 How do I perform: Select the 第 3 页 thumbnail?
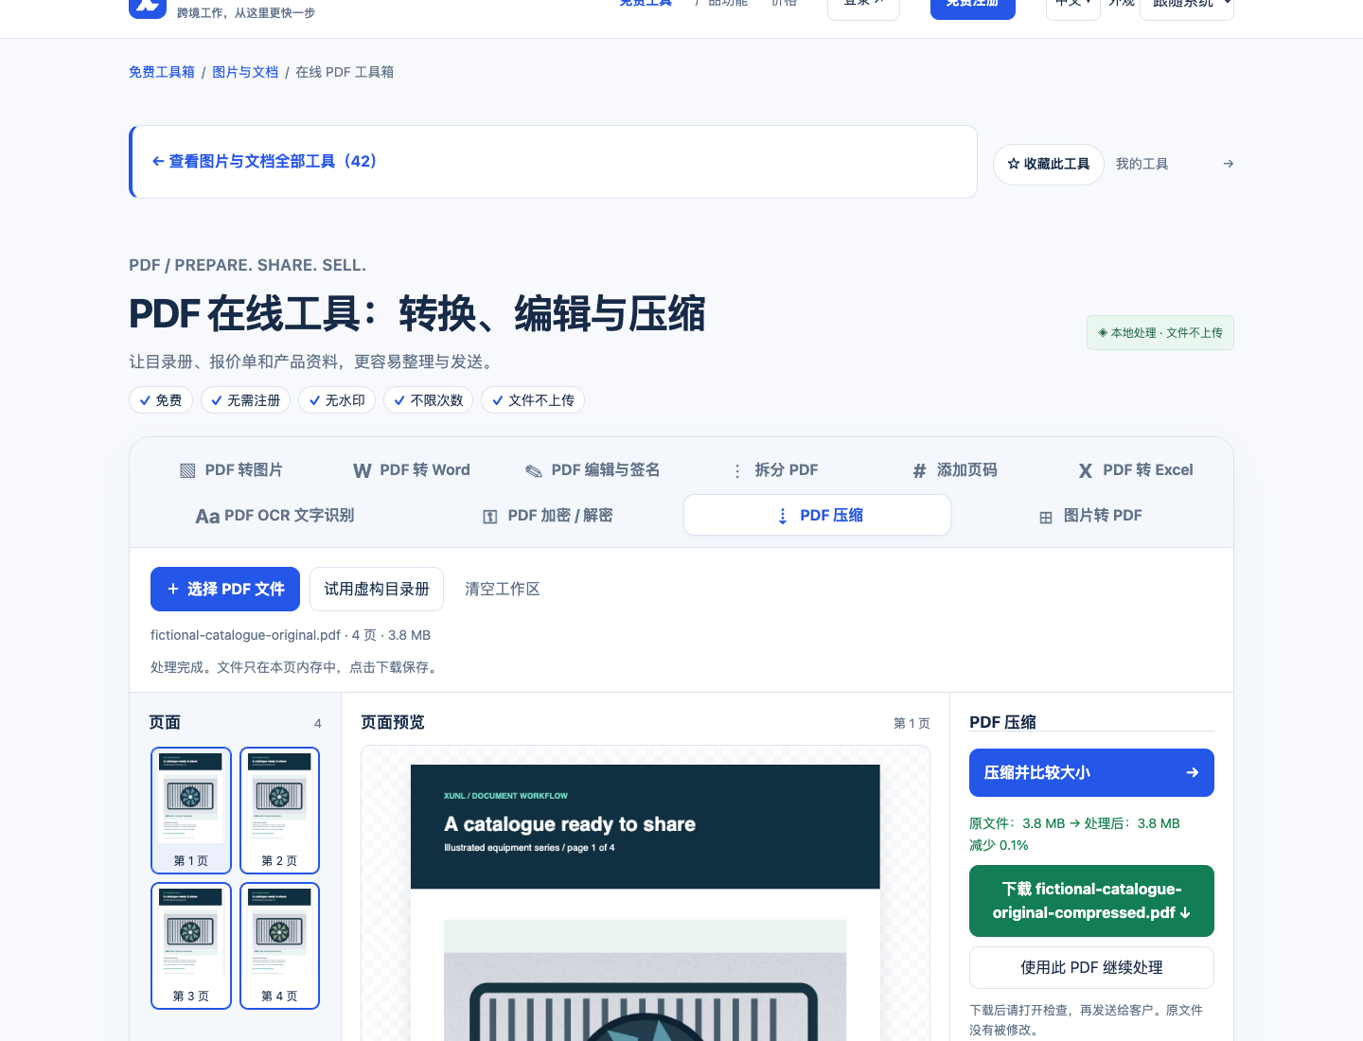(x=191, y=945)
